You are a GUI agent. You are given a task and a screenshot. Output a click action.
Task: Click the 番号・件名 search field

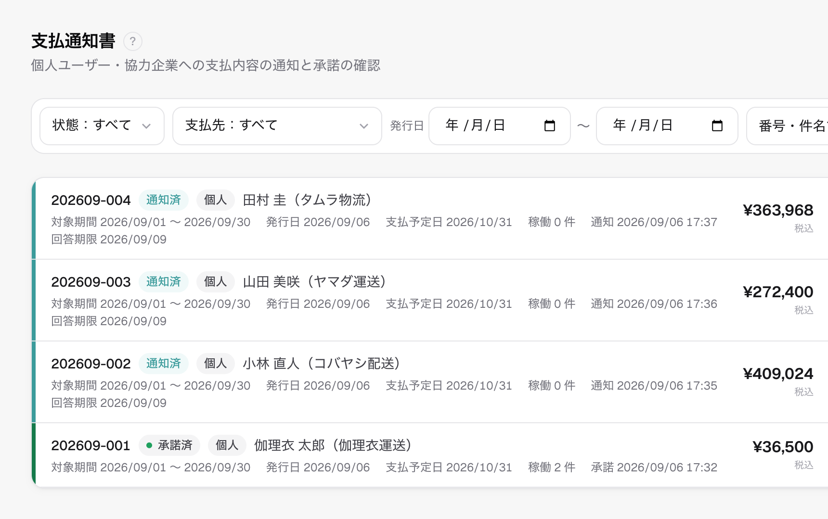point(788,126)
